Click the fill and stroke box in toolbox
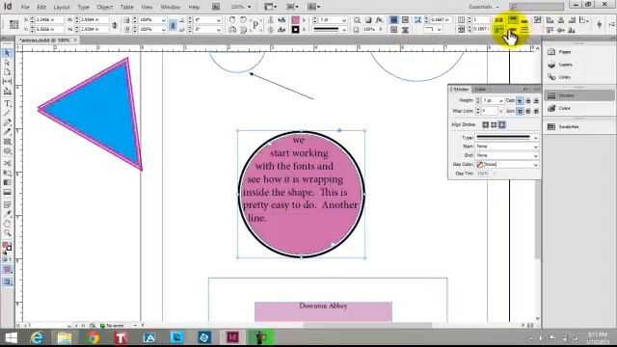 [x=7, y=247]
